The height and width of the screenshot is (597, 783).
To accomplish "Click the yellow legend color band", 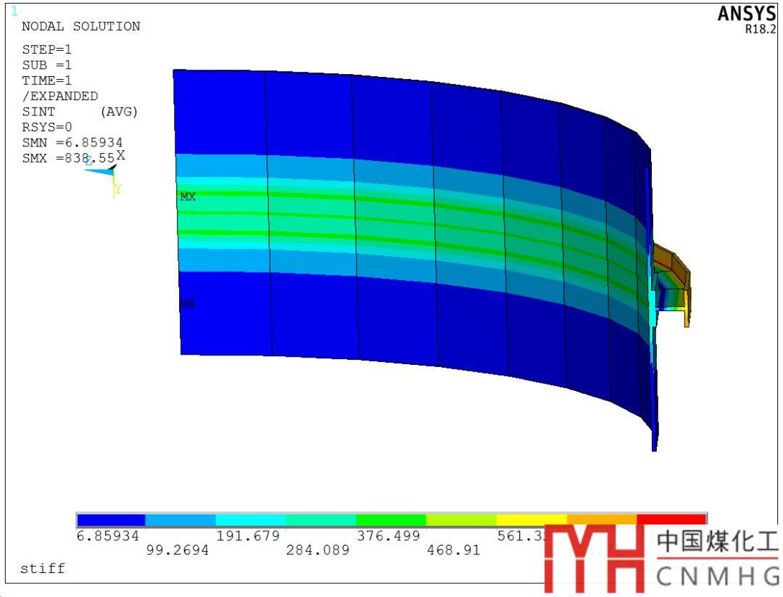I will tap(531, 520).
